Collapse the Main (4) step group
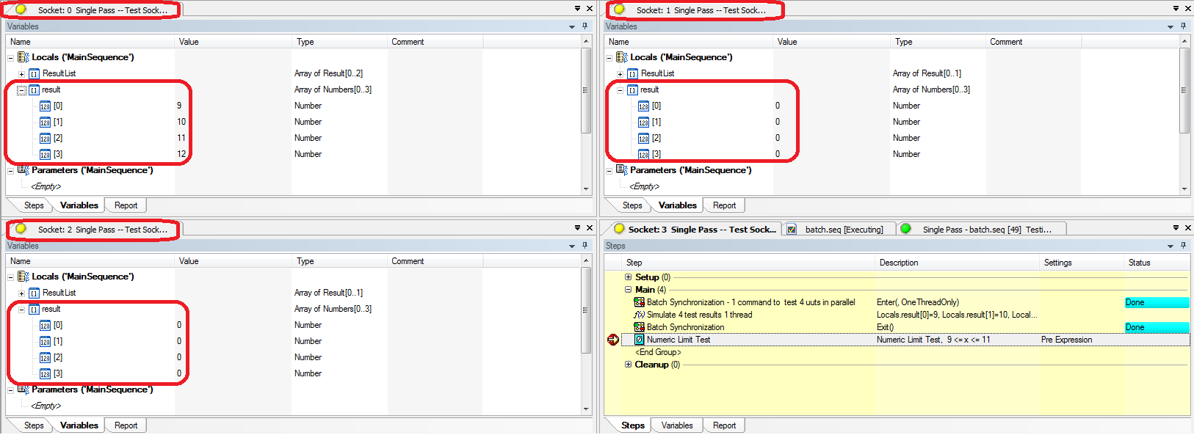 pos(628,290)
